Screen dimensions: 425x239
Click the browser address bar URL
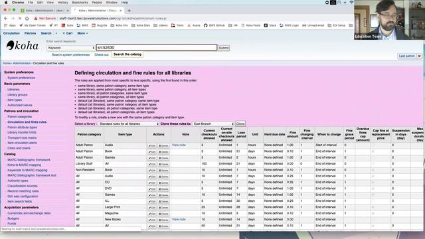[x=113, y=19]
